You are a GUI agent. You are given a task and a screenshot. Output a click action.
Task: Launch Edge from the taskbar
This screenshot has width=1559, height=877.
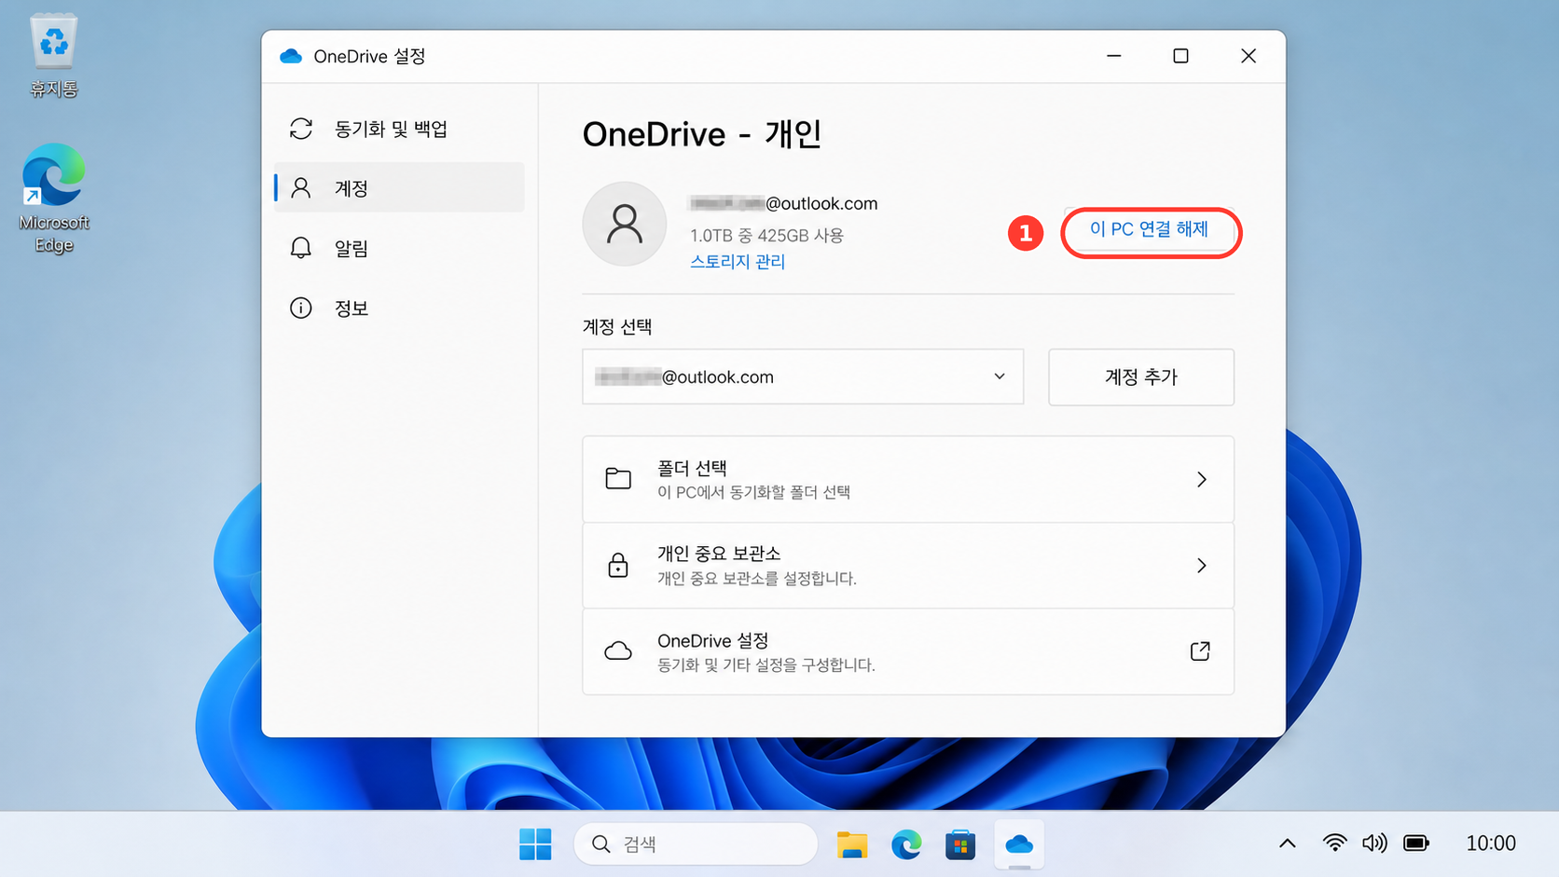(x=906, y=844)
